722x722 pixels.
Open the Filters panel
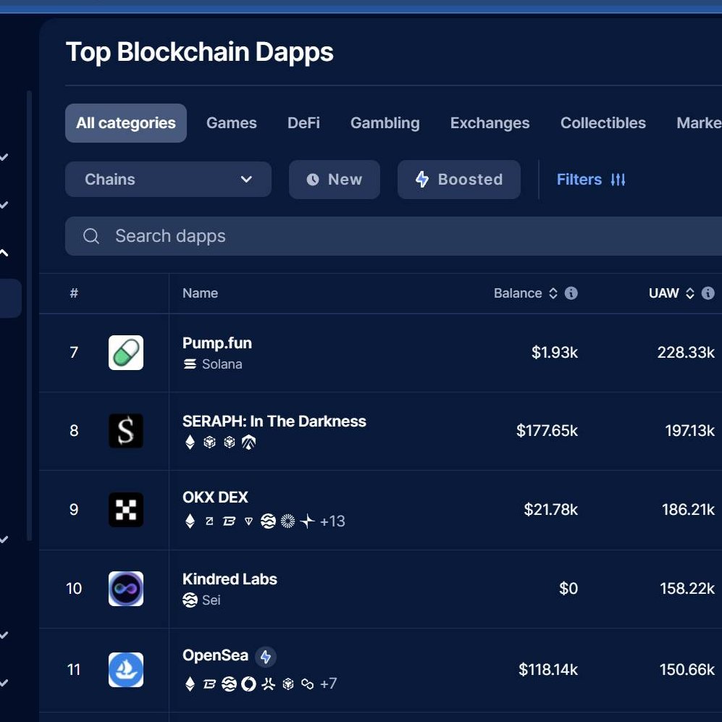tap(591, 180)
